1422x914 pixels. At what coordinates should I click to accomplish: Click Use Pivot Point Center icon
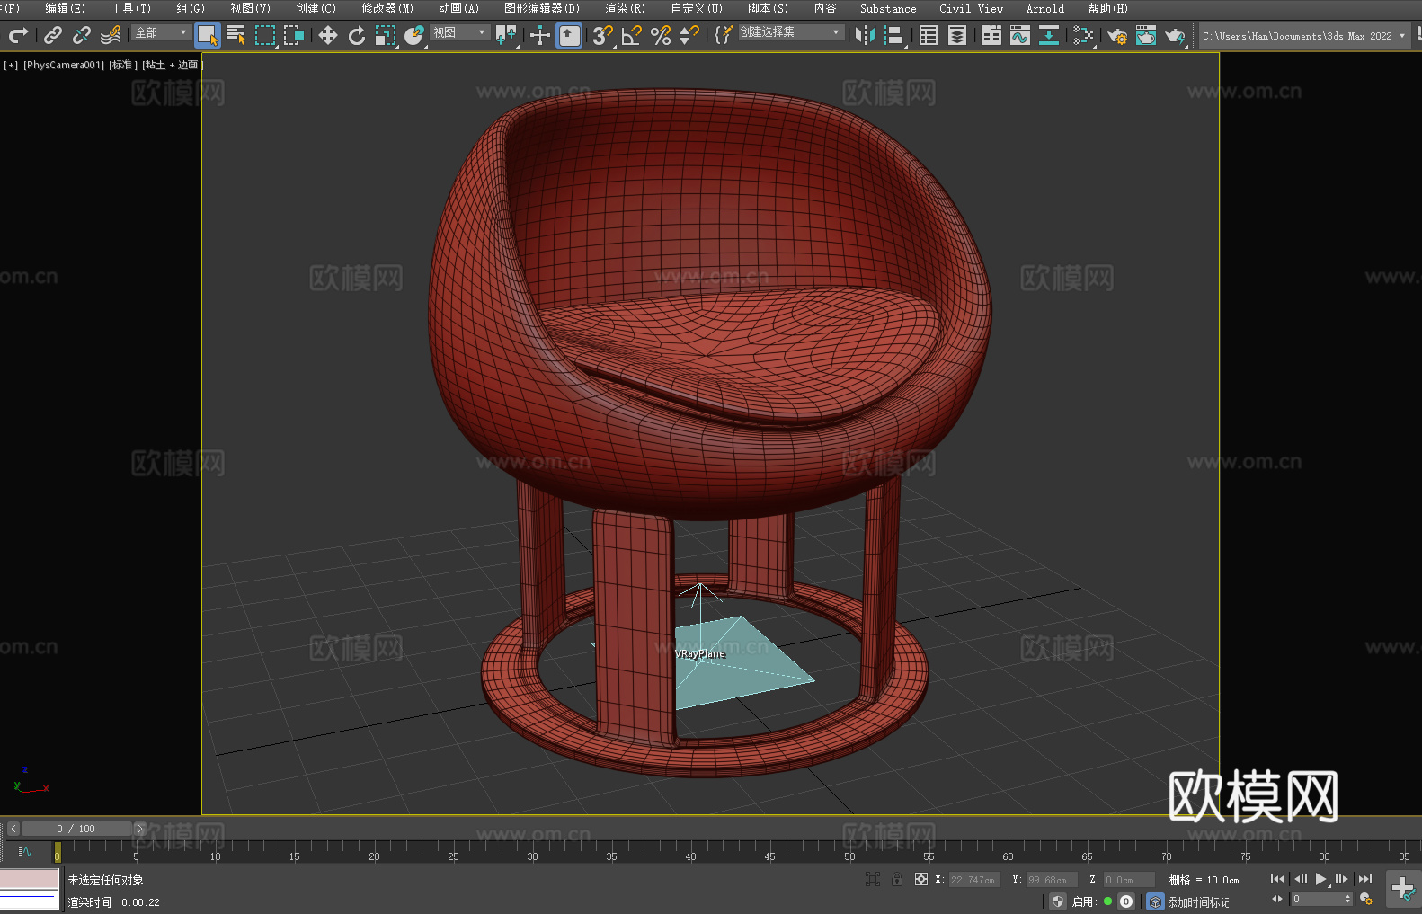[x=506, y=35]
